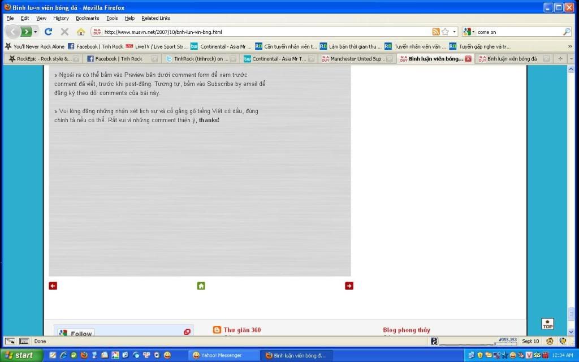Close the active Bình luận viên bóng tab

point(468,59)
